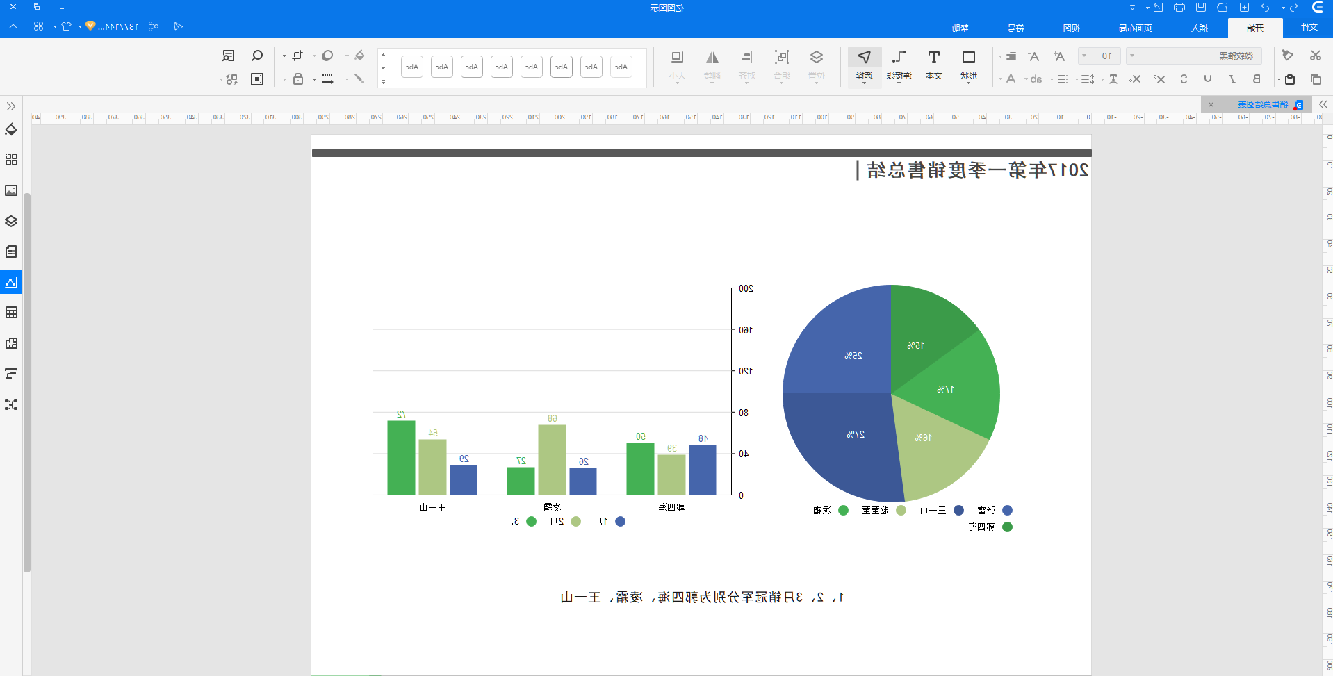Click the Paste clipboard icon
The width and height of the screenshot is (1333, 676).
(x=1290, y=79)
